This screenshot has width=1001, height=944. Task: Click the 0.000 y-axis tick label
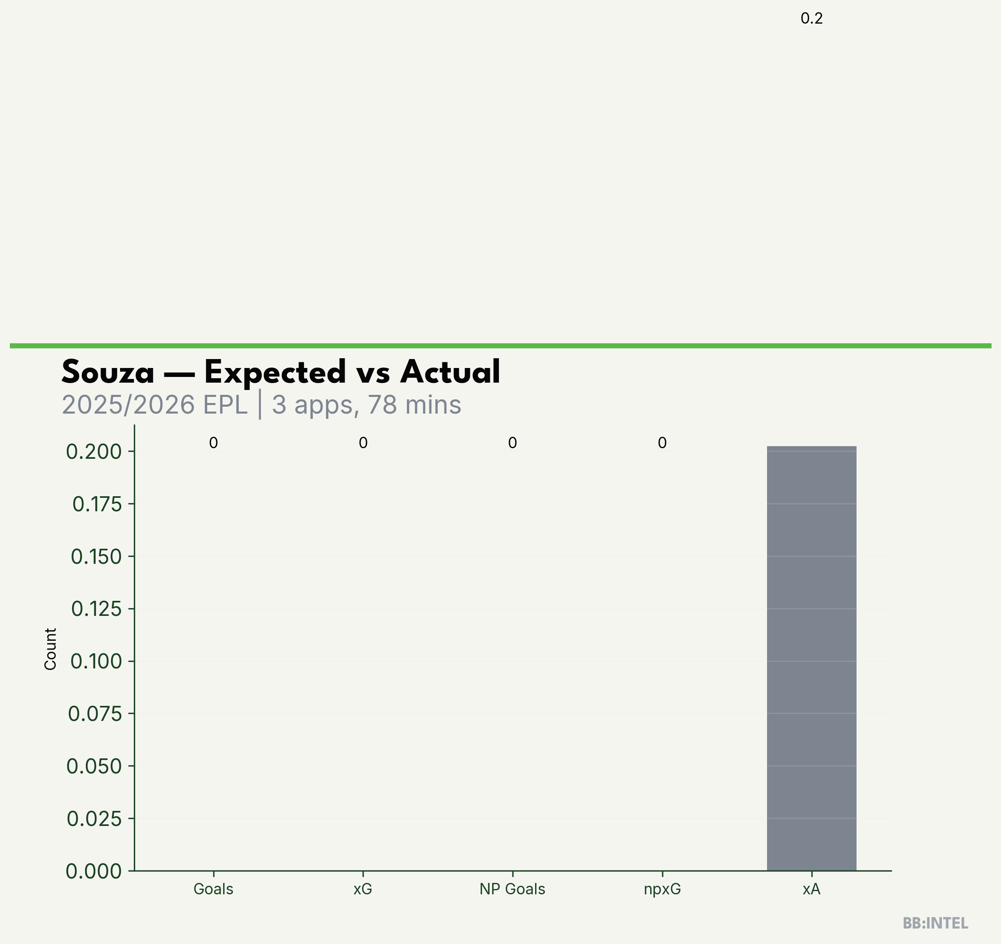coord(94,871)
